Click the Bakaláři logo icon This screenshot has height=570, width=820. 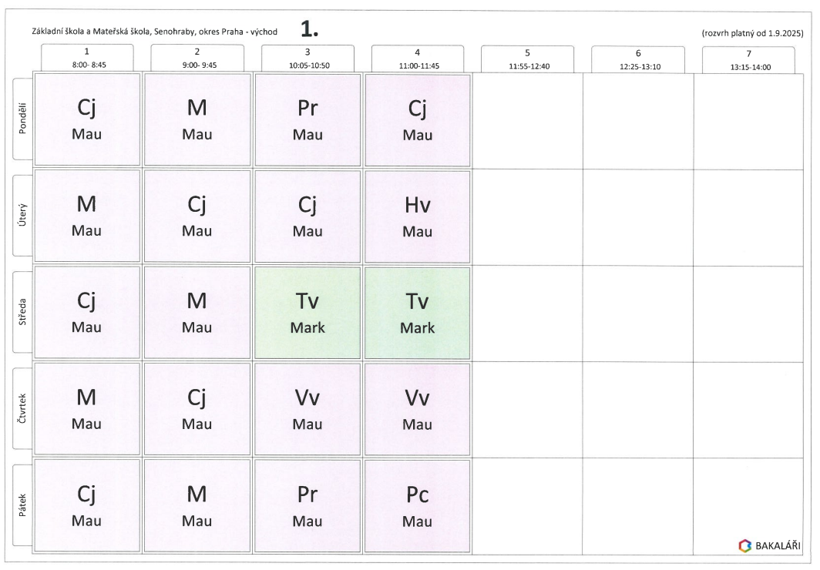(744, 545)
